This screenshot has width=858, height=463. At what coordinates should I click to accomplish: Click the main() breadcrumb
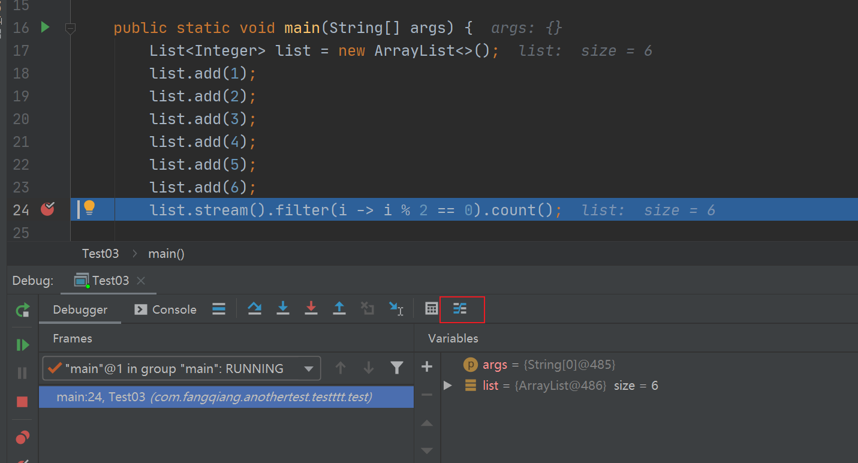(167, 254)
